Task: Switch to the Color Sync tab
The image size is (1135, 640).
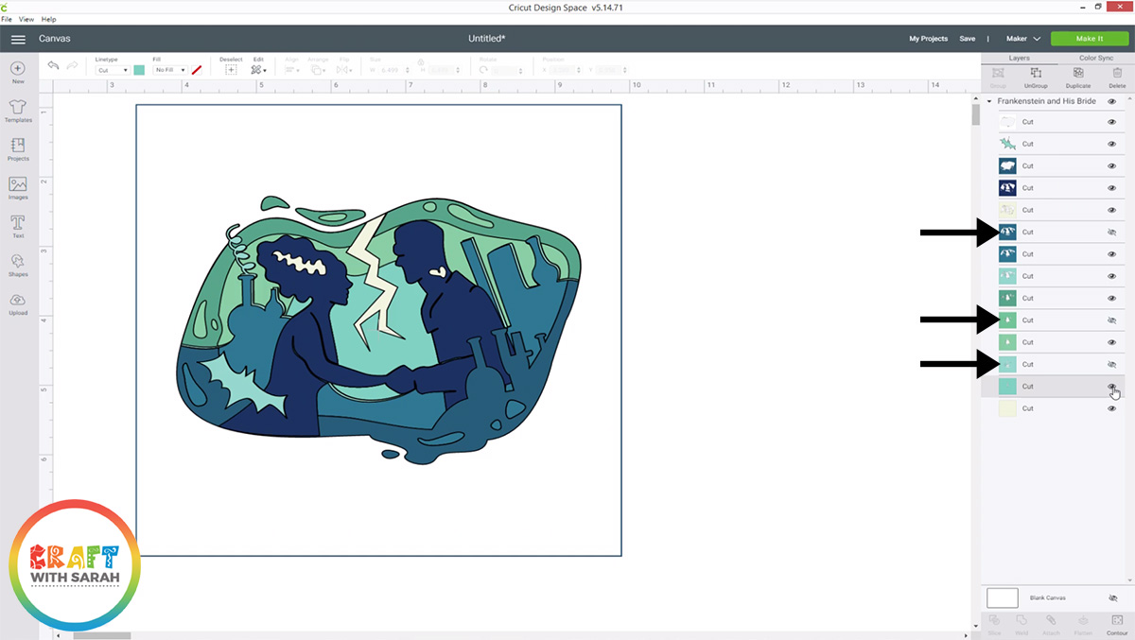Action: (1097, 58)
